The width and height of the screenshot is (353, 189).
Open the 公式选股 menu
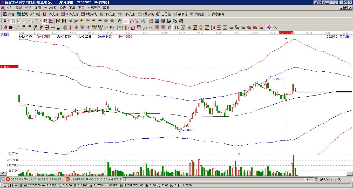50,8
